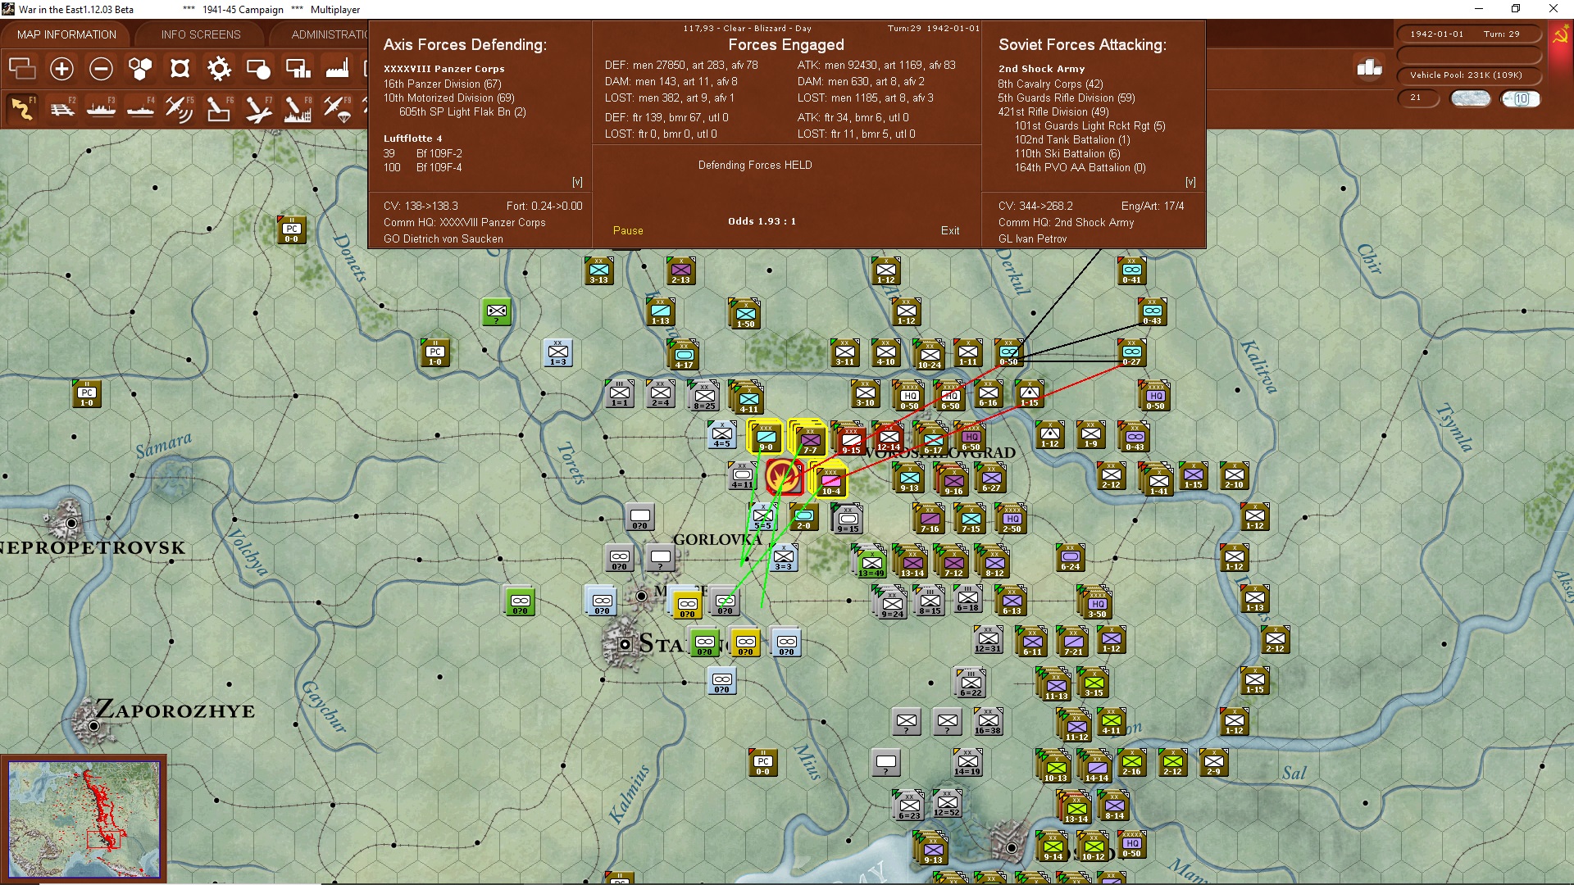Screen dimensions: 1574x885
Task: Zoom in with the plus icon
Action: coord(61,69)
